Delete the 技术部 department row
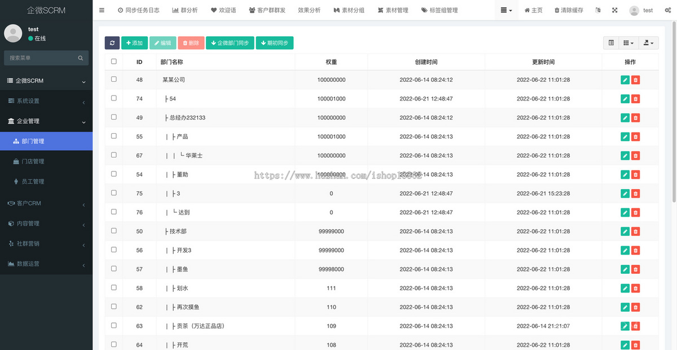 [x=636, y=231]
